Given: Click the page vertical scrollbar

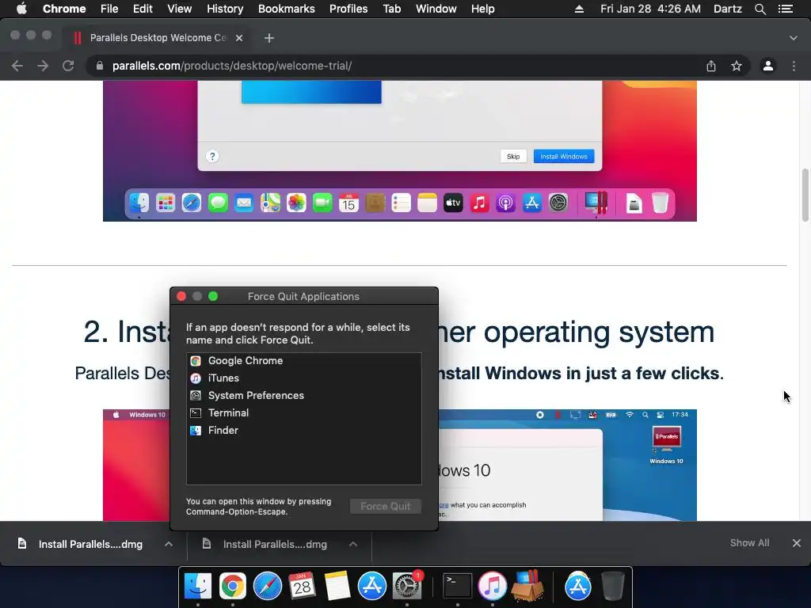Looking at the screenshot, I should coord(805,195).
